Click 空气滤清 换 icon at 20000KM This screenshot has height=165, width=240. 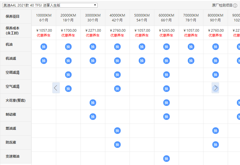pyautogui.click(x=68, y=88)
